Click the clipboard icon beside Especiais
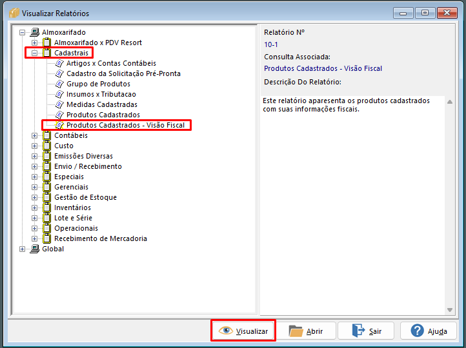 pos(46,177)
